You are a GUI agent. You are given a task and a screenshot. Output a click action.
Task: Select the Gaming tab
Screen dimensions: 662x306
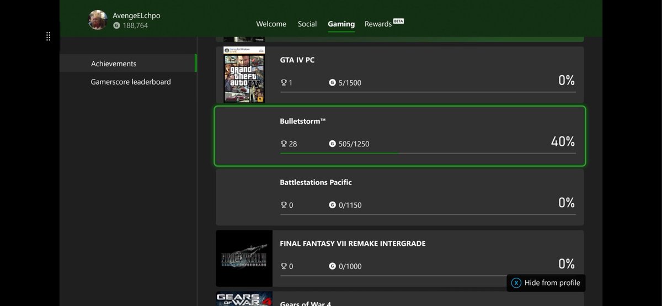[x=341, y=24]
